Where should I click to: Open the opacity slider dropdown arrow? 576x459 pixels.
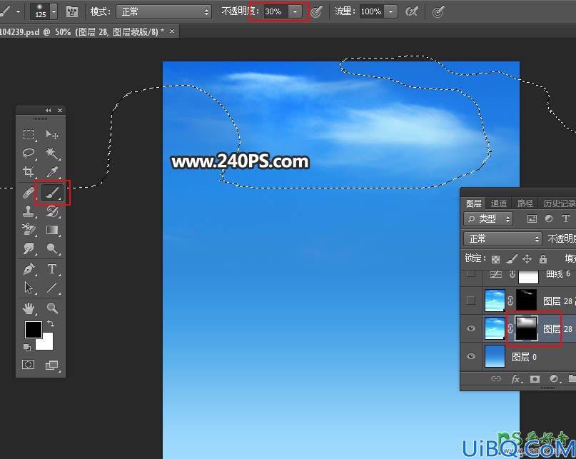click(x=295, y=11)
